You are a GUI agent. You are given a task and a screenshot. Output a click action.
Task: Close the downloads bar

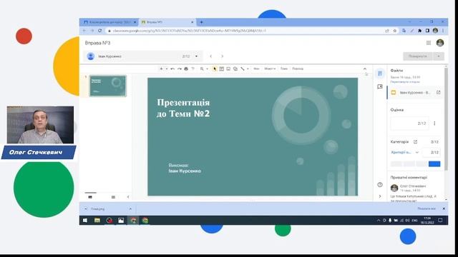pyautogui.click(x=444, y=208)
